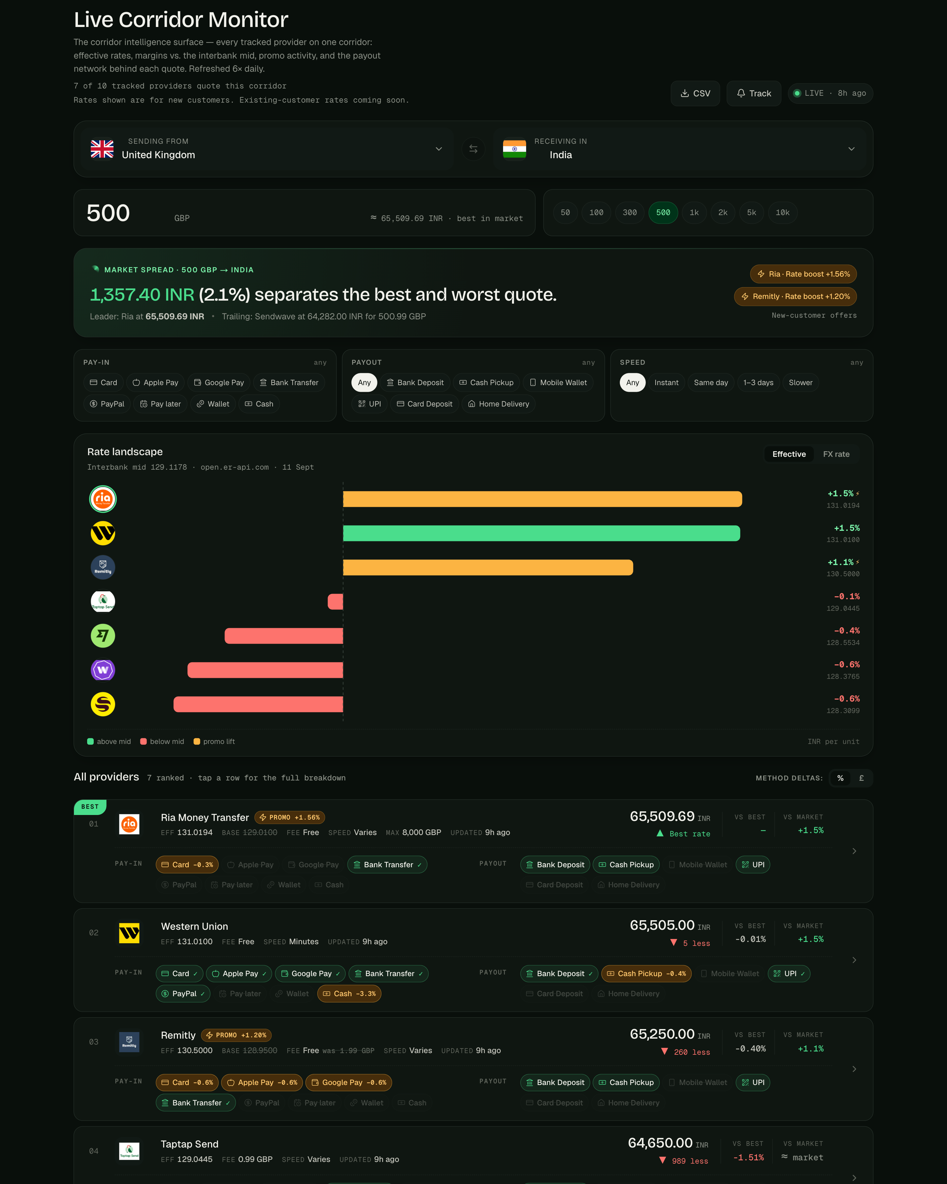The width and height of the screenshot is (947, 1184).
Task: Select the Ria logo in the rate landscape
Action: pyautogui.click(x=103, y=499)
